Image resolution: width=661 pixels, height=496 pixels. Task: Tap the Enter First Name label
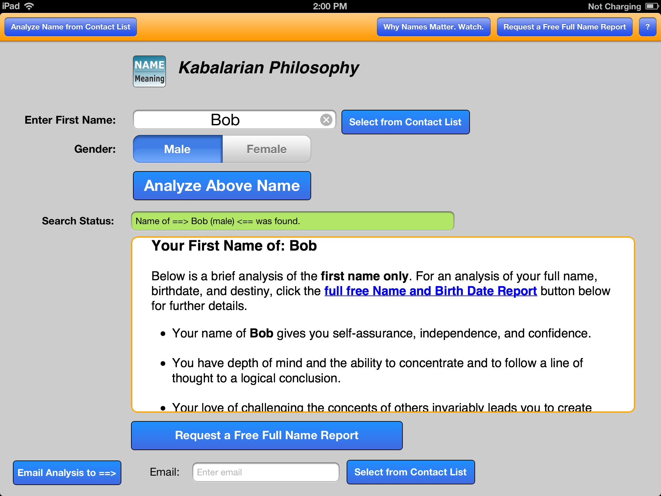70,120
